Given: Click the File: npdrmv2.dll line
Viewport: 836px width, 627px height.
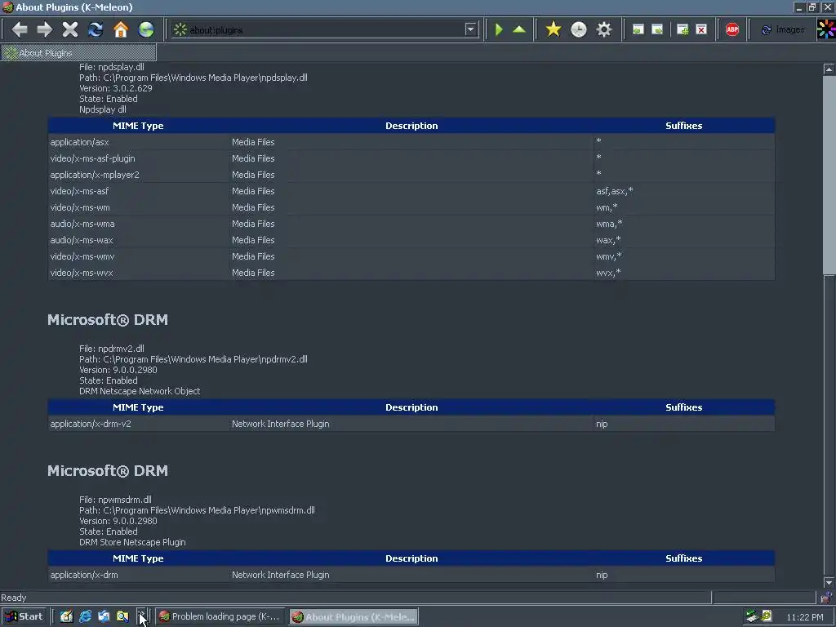Looking at the screenshot, I should point(112,349).
